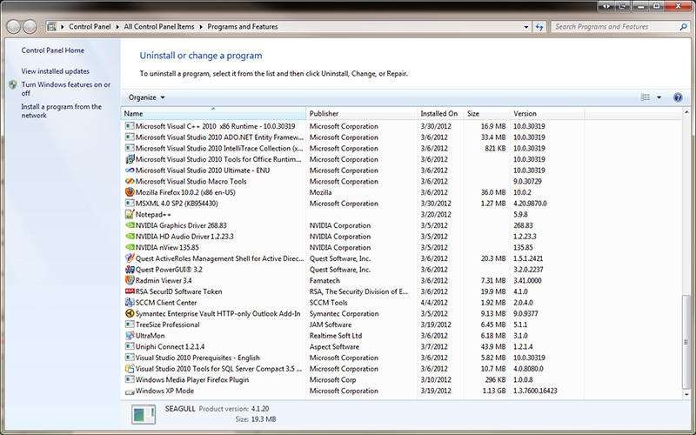Click Turn Windows features on or off
The height and width of the screenshot is (435, 696).
point(65,89)
